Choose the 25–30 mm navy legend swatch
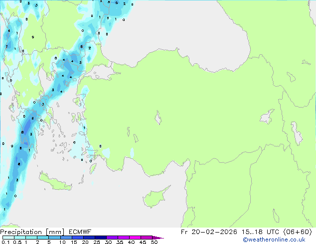This screenshot has height=244, width=316. click(x=101, y=238)
